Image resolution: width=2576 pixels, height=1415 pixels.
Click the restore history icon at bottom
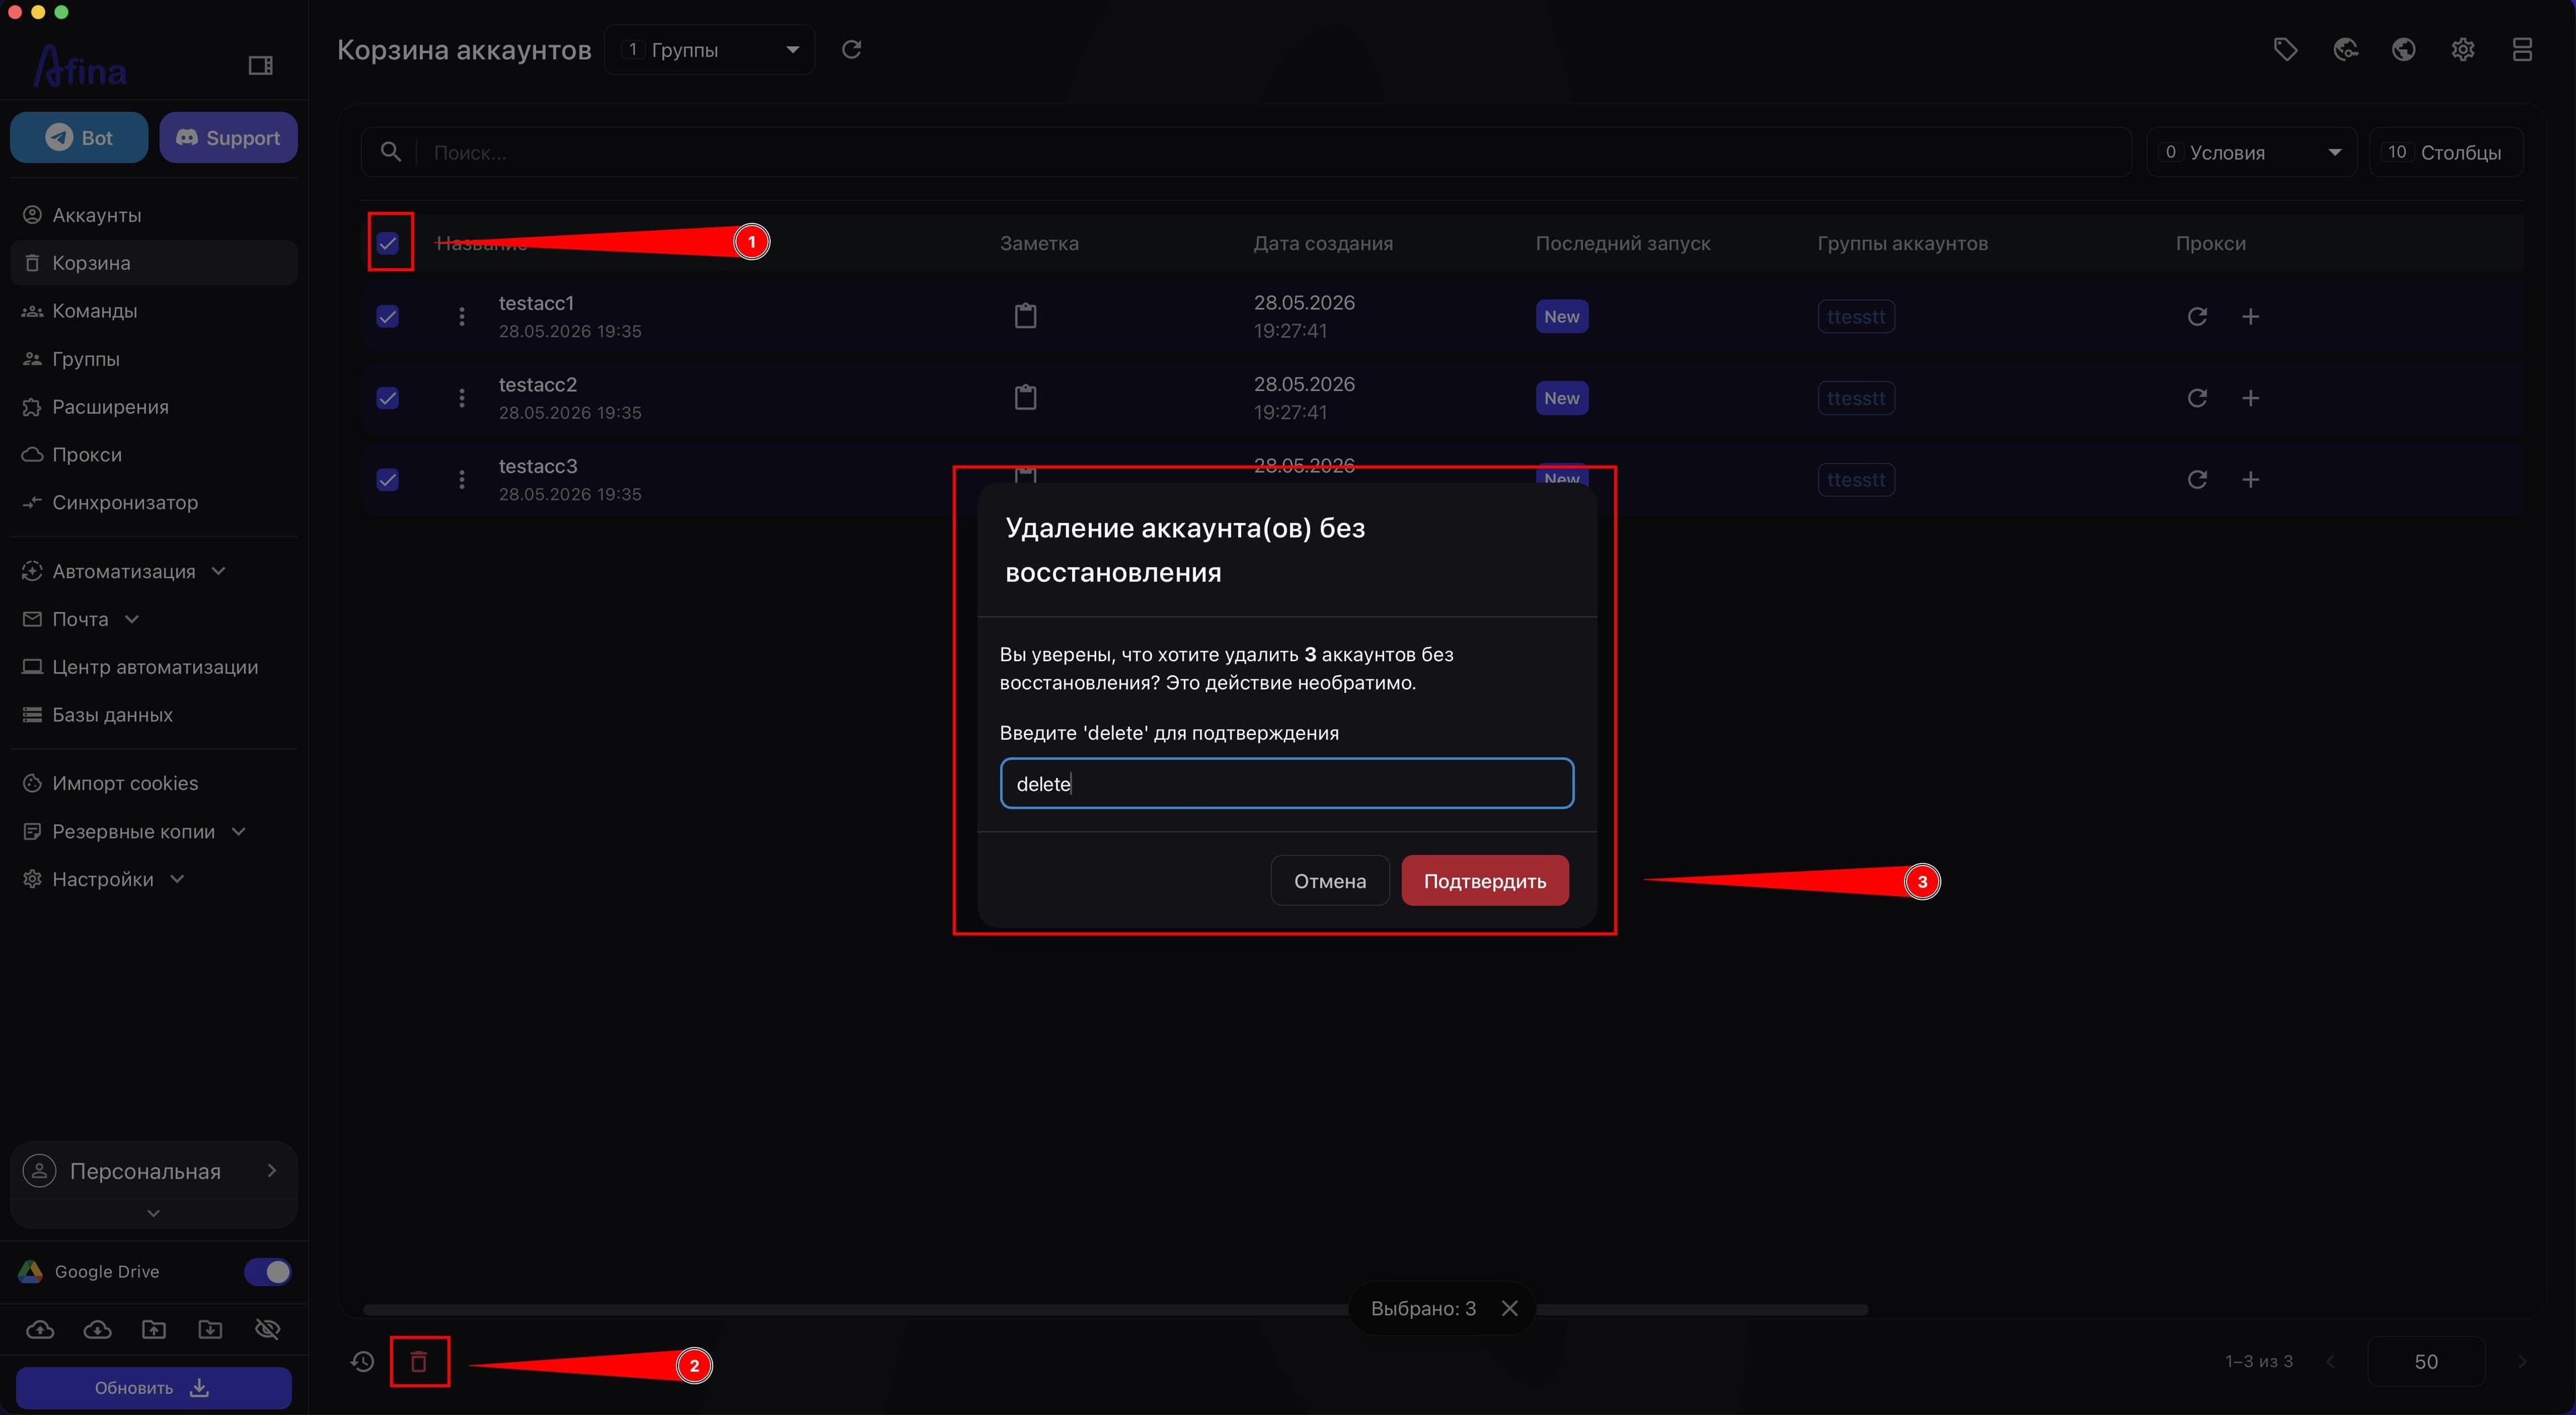(x=362, y=1362)
